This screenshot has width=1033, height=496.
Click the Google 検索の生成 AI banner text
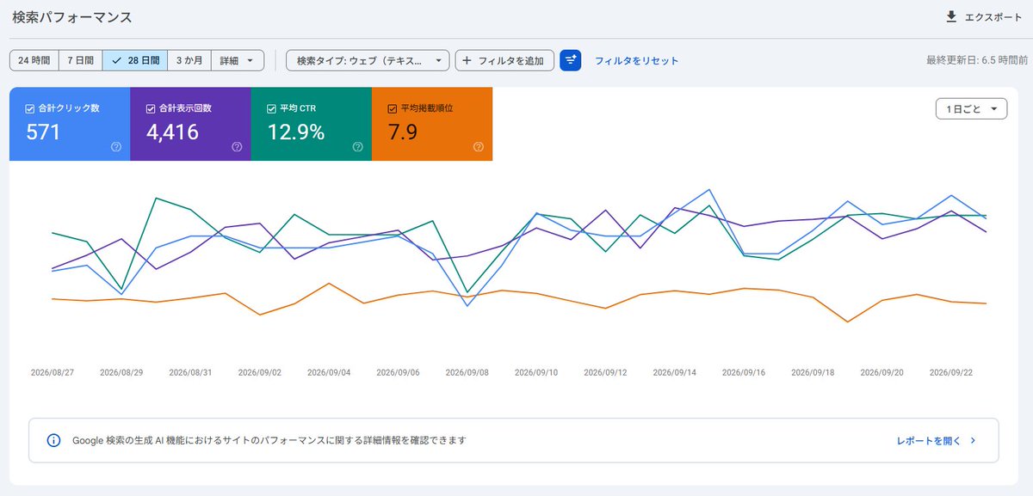pos(269,440)
